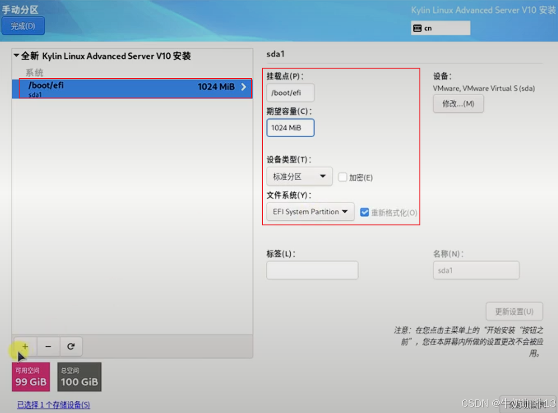Toggle the 重新格式化(O) reformat checkbox
This screenshot has width=558, height=413.
(x=364, y=212)
